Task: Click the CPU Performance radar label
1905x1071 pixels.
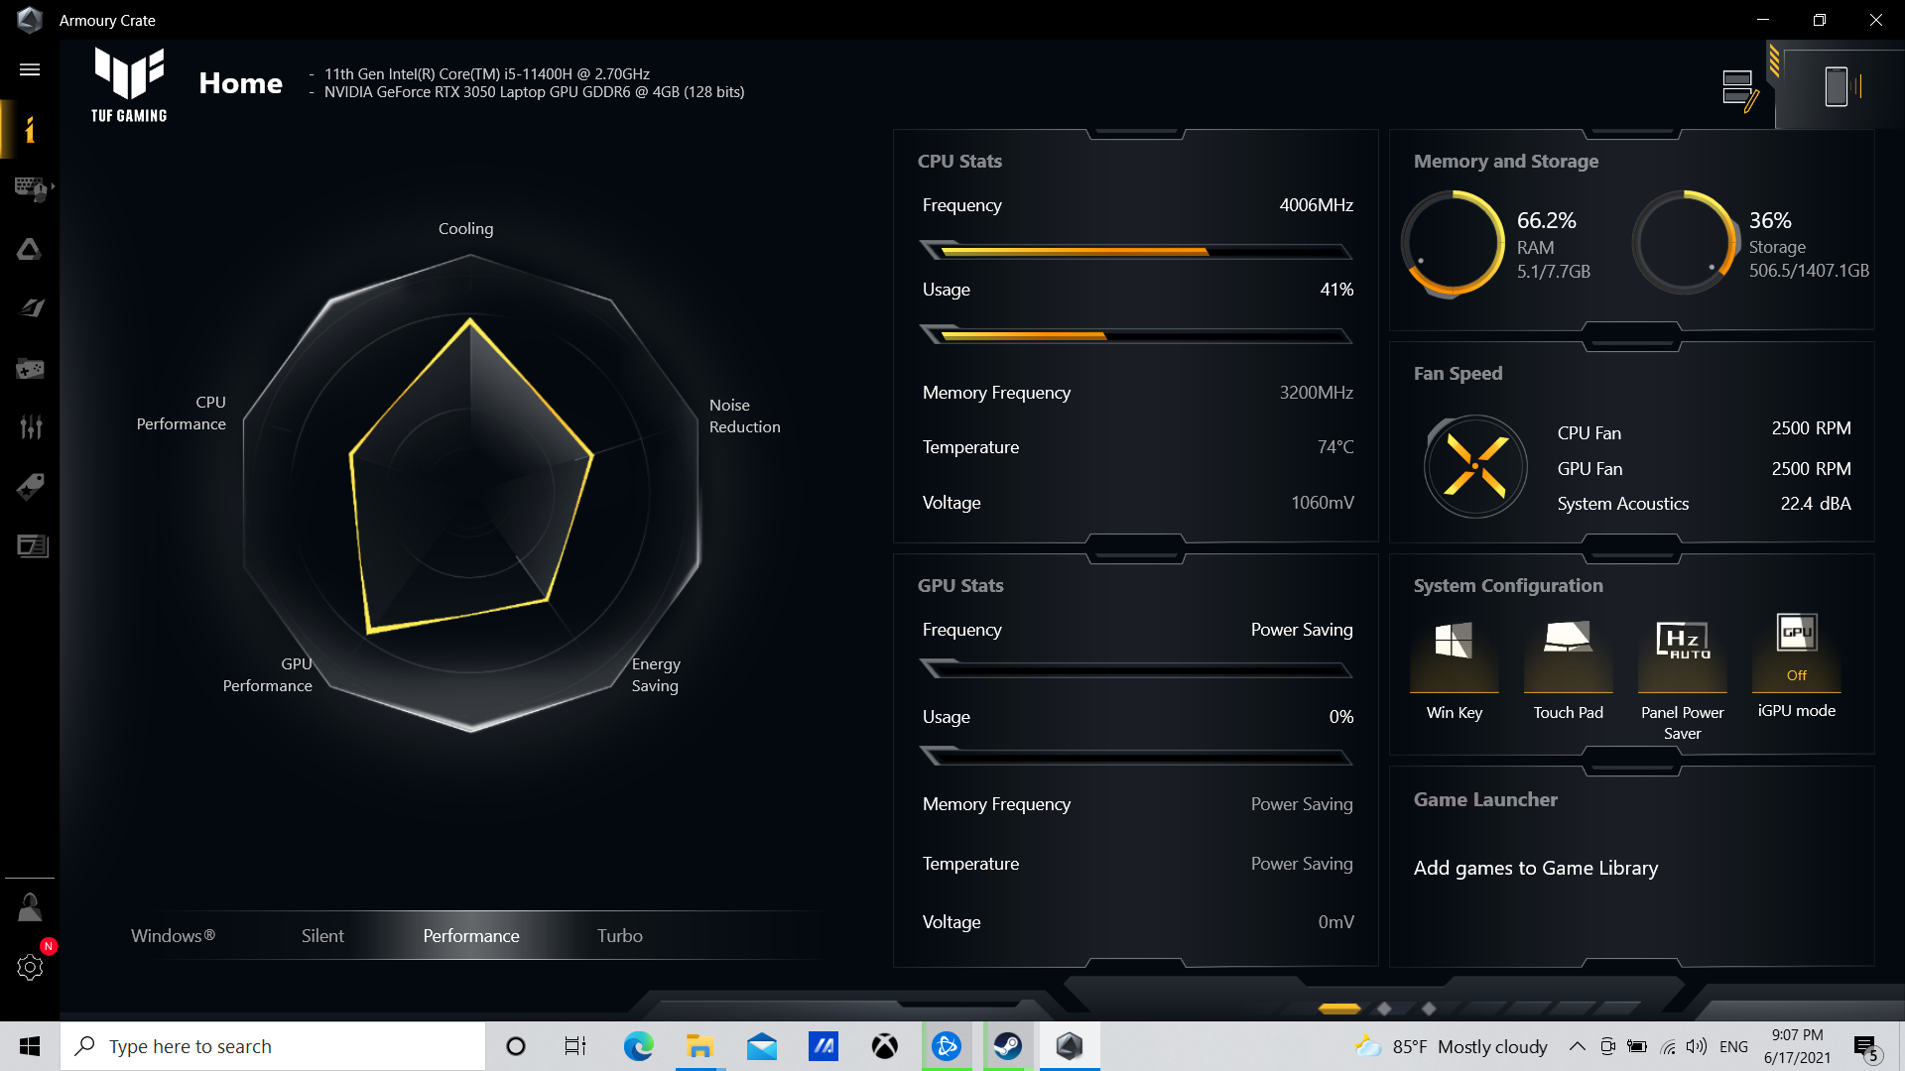Action: (x=181, y=413)
